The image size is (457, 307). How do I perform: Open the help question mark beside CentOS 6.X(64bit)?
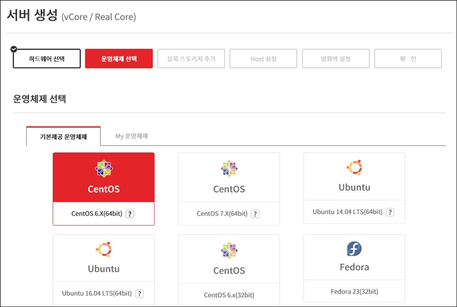(130, 214)
